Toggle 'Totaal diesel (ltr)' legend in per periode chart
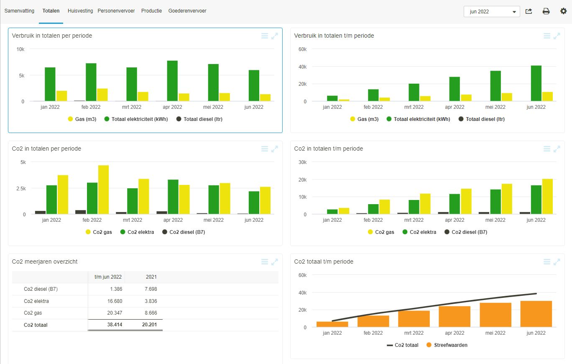Image resolution: width=572 pixels, height=364 pixels. click(199, 119)
